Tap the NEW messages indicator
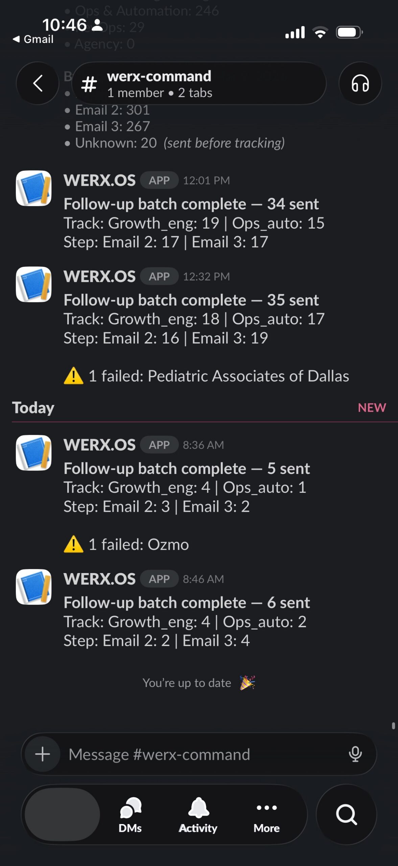The image size is (398, 866). tap(371, 408)
